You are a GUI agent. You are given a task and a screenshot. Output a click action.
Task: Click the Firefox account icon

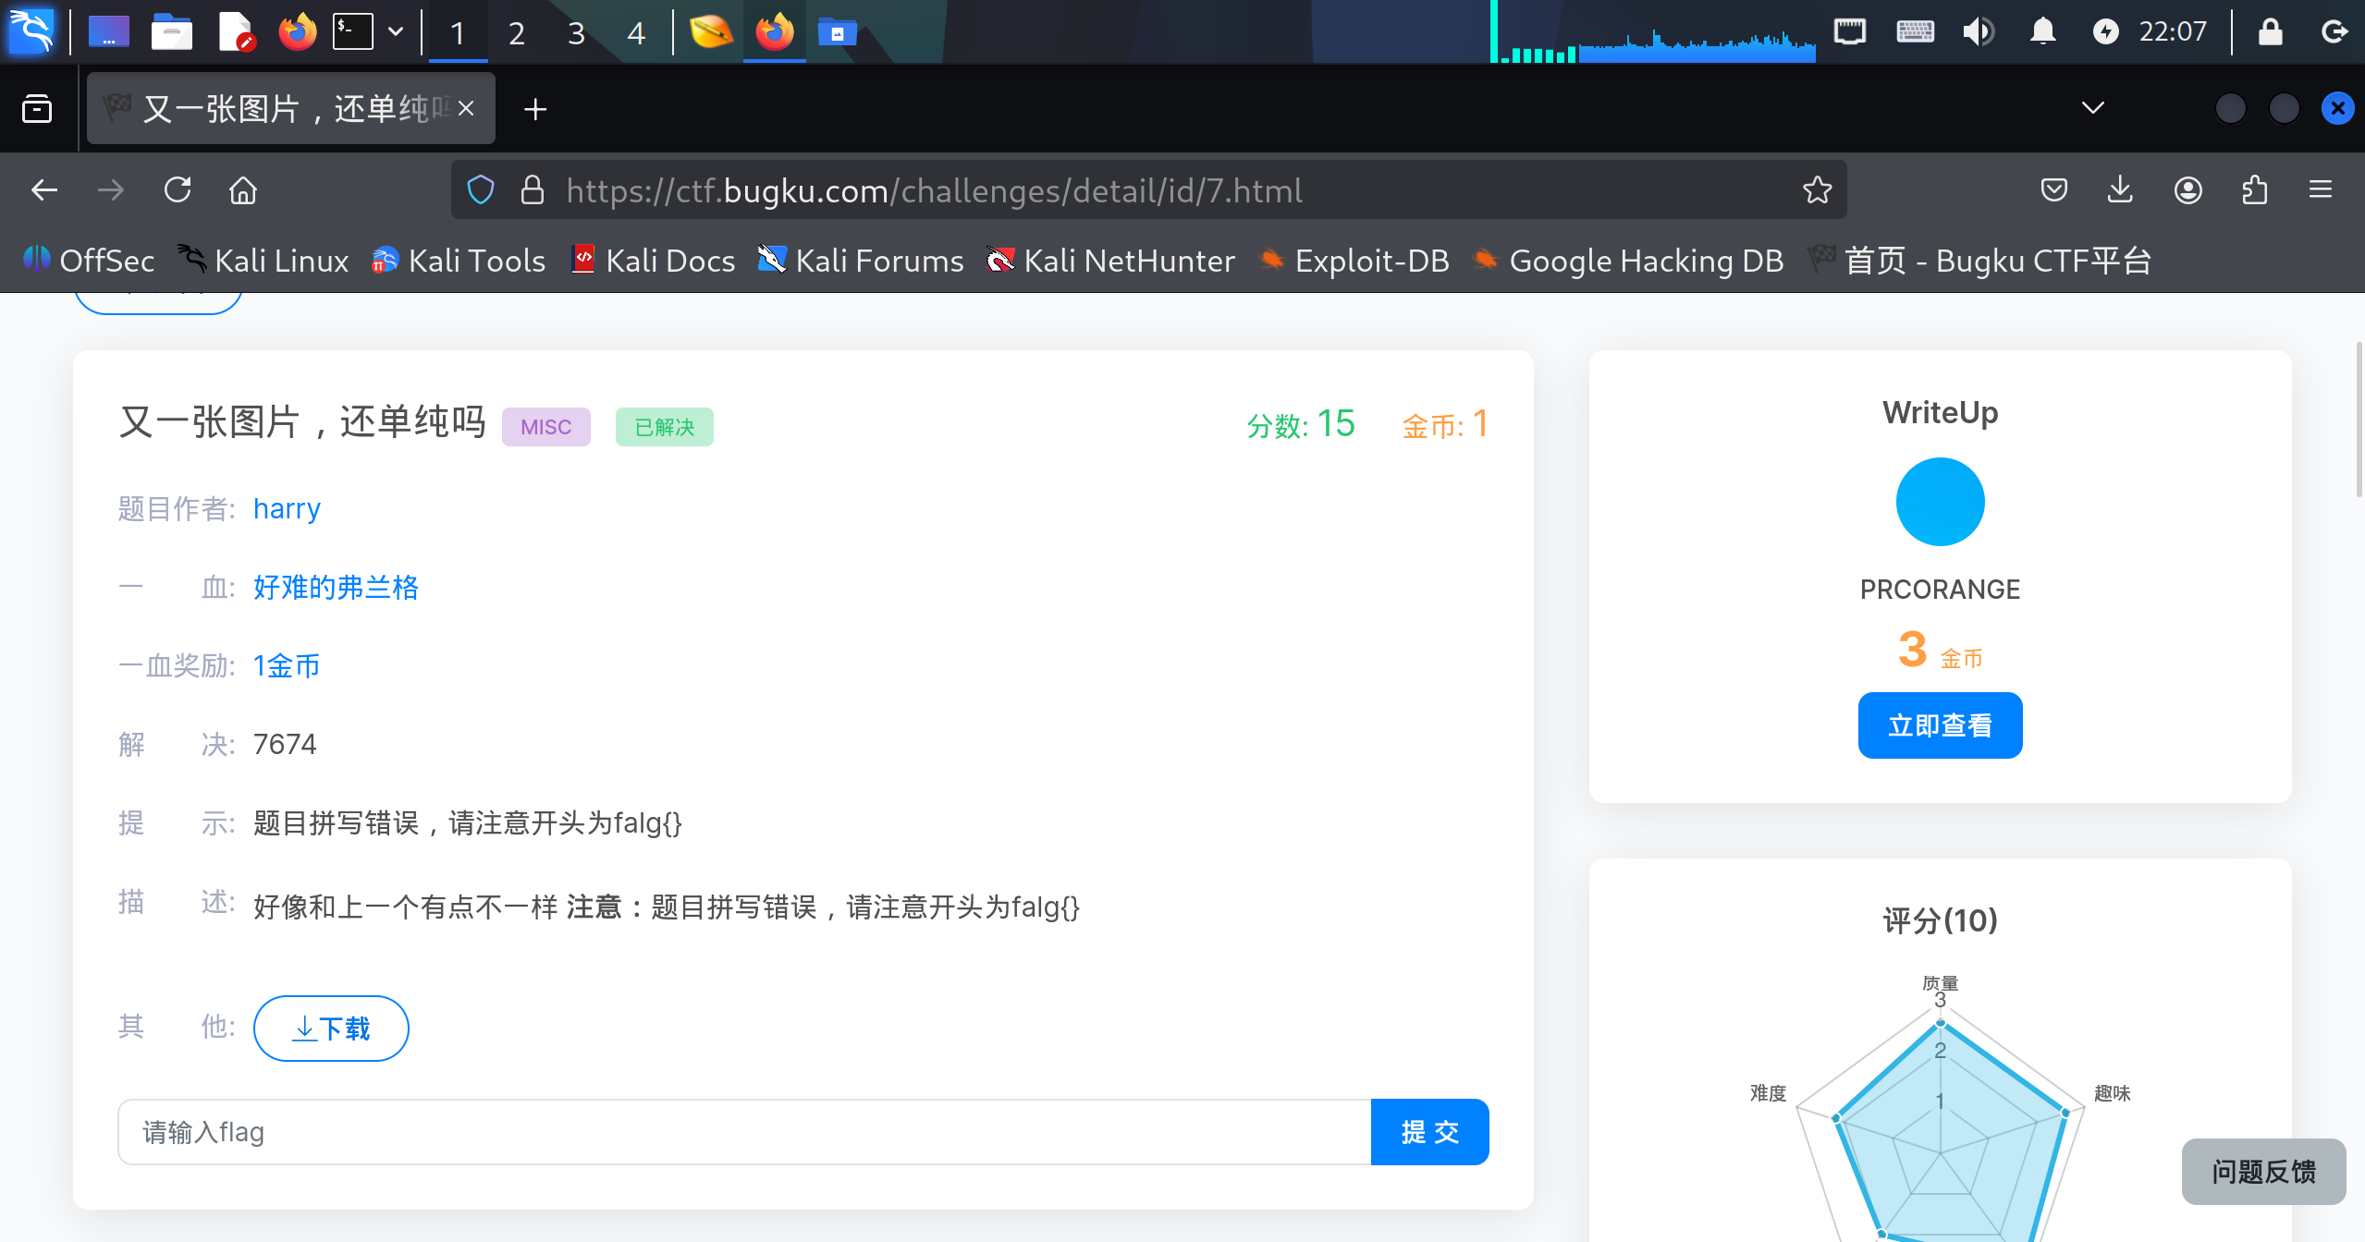[x=2187, y=190]
